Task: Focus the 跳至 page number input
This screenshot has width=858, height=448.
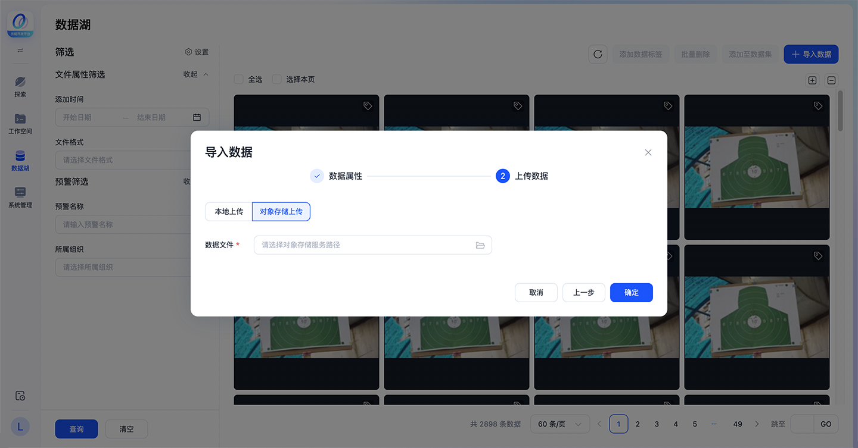Action: (x=802, y=424)
